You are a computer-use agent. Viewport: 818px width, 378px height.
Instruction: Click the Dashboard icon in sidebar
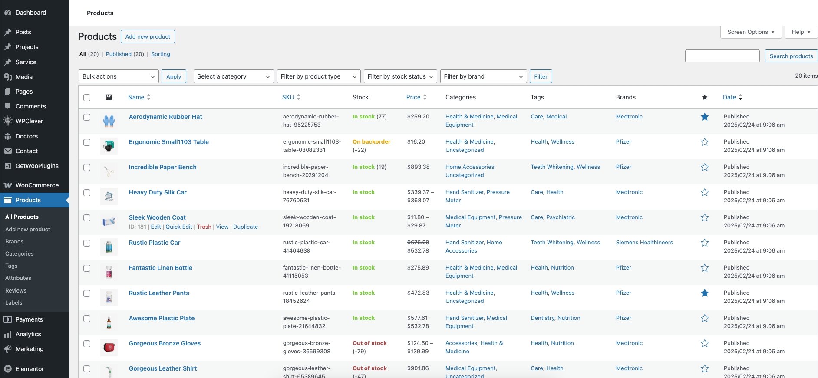point(8,13)
